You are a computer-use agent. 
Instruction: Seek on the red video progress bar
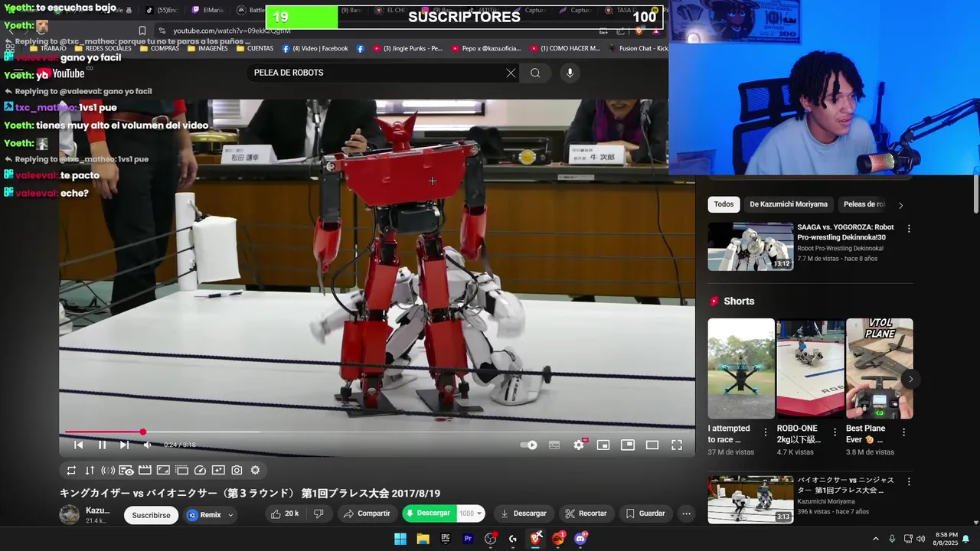(377, 432)
